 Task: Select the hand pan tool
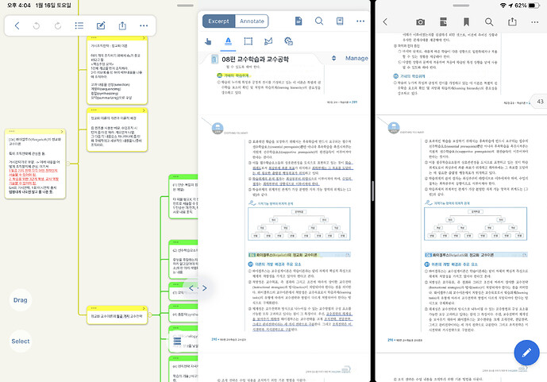click(208, 41)
